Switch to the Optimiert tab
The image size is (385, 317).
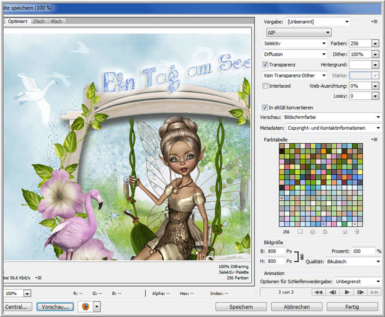[x=17, y=21]
